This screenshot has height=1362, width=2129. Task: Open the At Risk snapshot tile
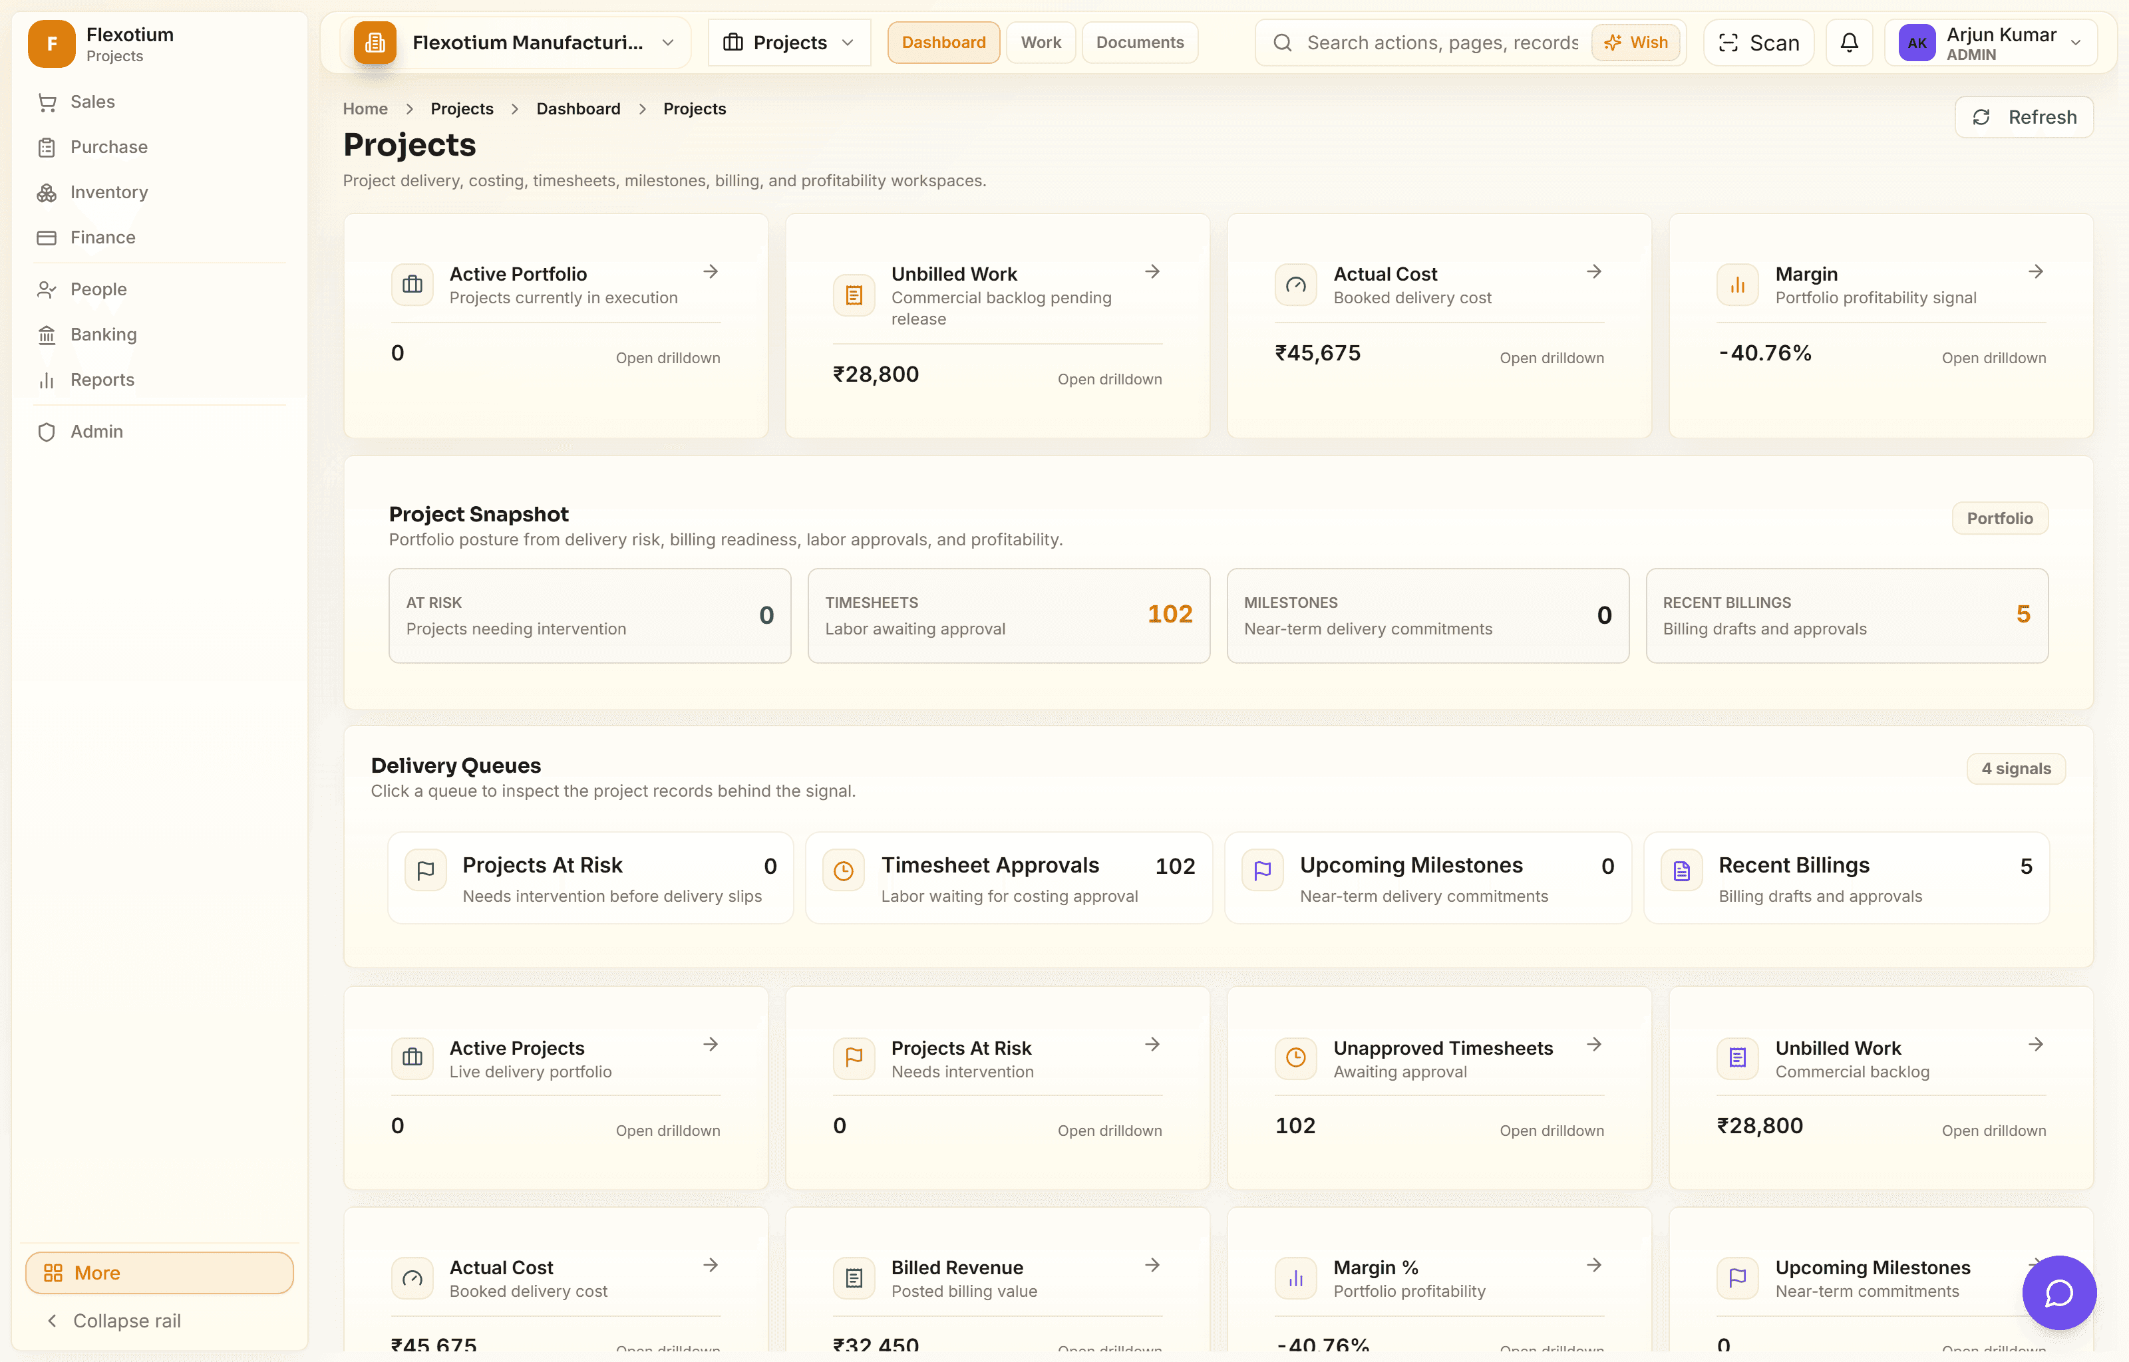(590, 616)
